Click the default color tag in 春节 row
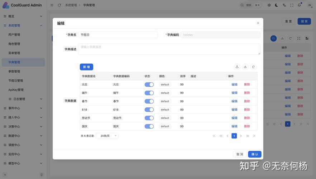This screenshot has width=316, height=179. click(x=165, y=101)
